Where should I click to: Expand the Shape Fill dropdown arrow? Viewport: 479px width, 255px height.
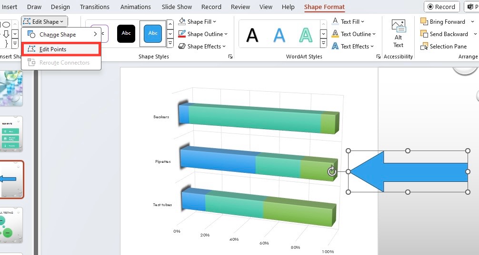click(x=214, y=22)
